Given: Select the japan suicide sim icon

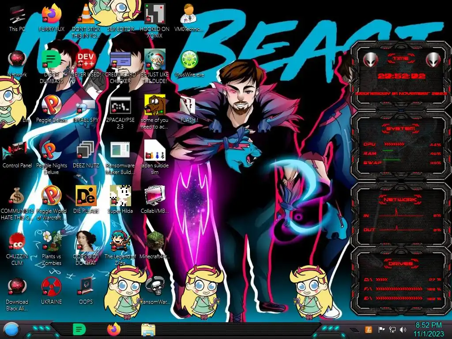Looking at the screenshot, I should click(x=154, y=158).
